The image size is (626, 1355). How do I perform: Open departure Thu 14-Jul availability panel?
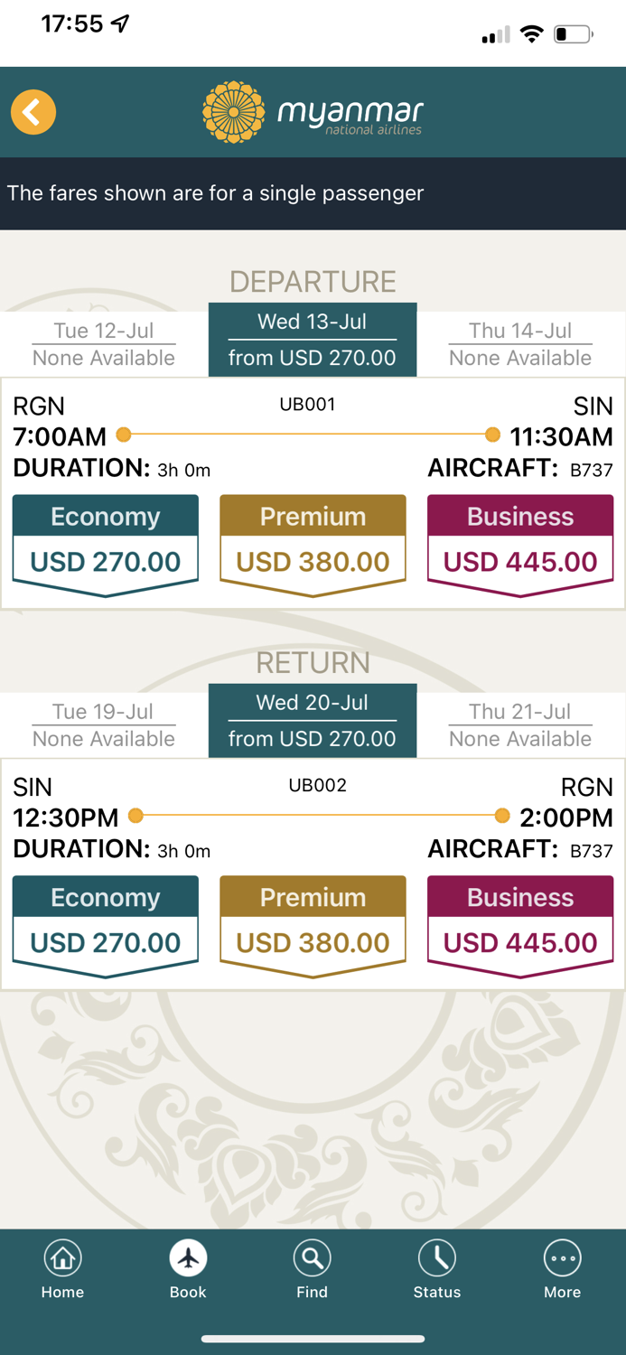point(521,341)
